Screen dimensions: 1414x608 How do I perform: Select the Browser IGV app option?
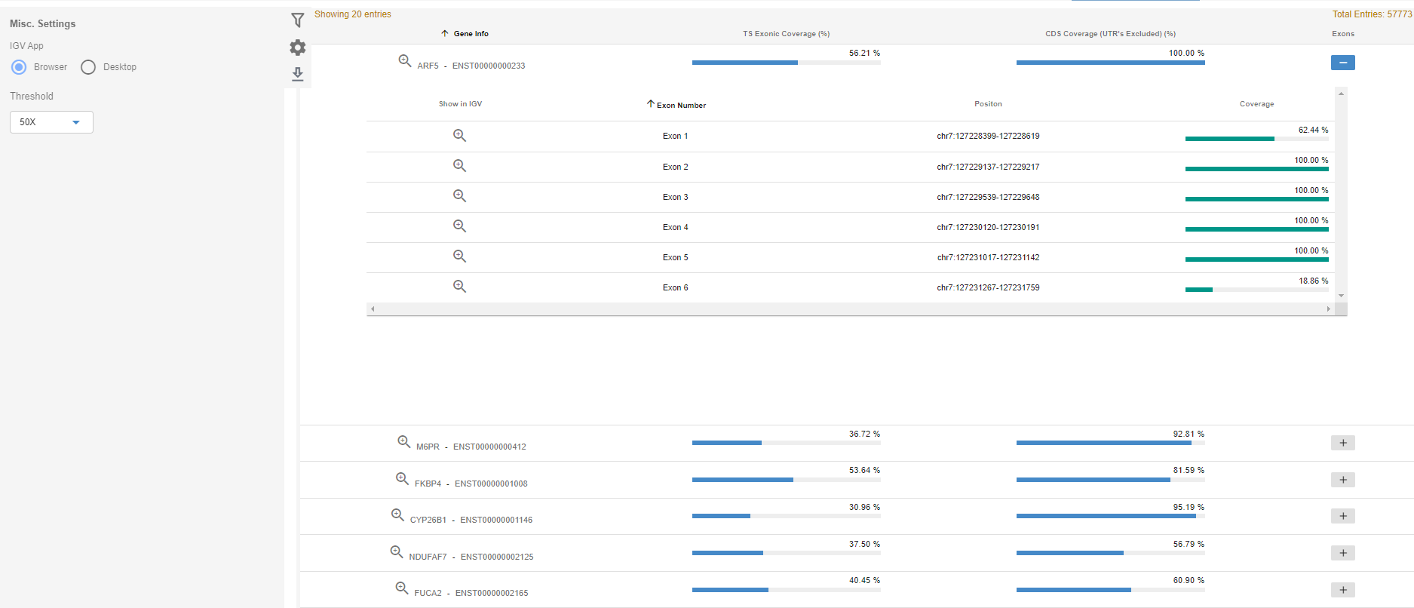(20, 67)
